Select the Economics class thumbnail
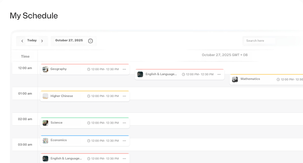 (45, 141)
